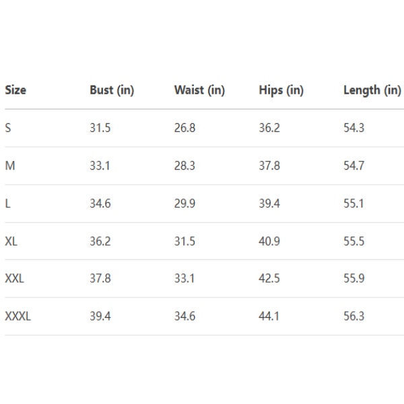404x404 pixels.
Task: Click the L size row label
Action: [7, 203]
